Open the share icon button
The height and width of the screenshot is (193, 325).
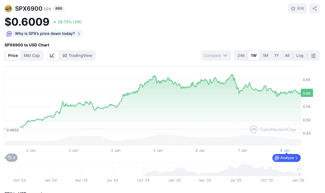click(315, 9)
